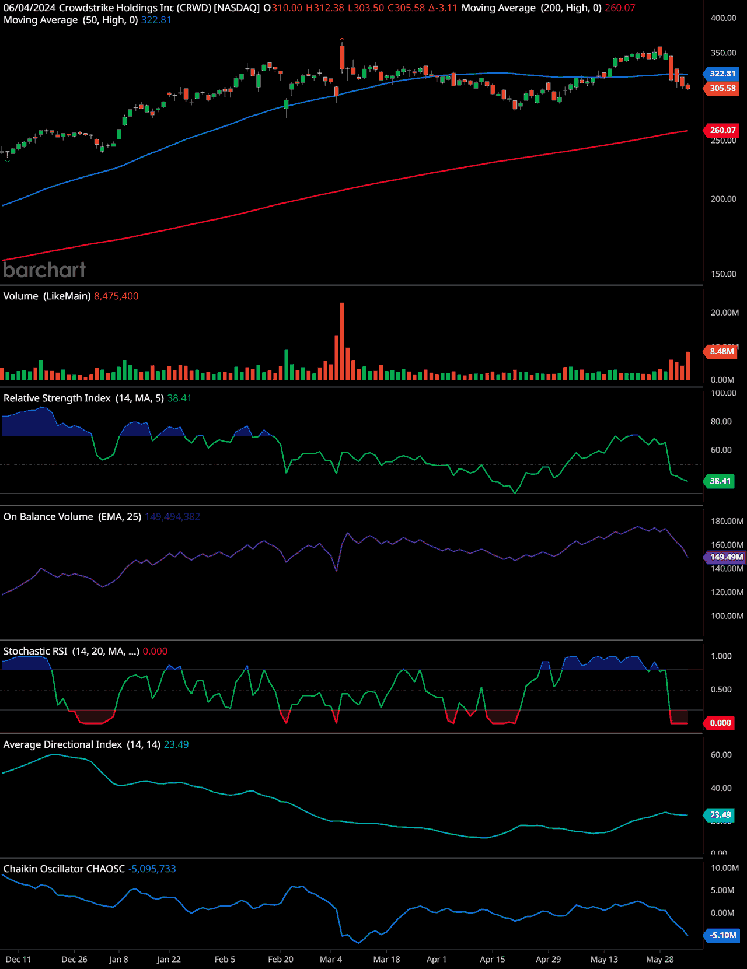
Task: Click the 0.500 Stochastic RSI axis label
Action: (721, 690)
